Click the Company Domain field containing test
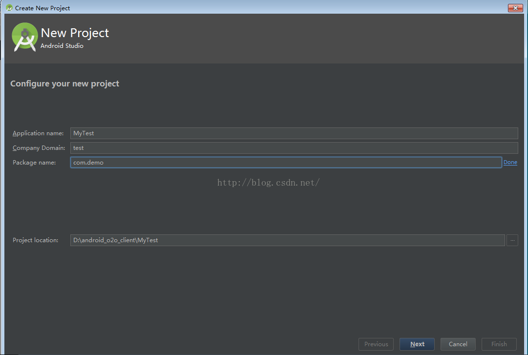This screenshot has width=528, height=355. (x=294, y=148)
